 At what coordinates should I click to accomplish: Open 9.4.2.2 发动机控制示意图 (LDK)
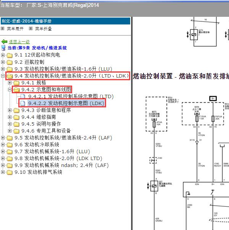pyautogui.click(x=66, y=104)
